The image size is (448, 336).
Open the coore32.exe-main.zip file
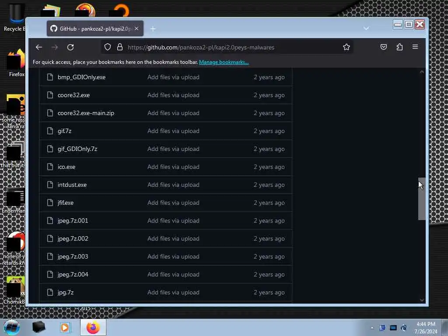pos(86,113)
